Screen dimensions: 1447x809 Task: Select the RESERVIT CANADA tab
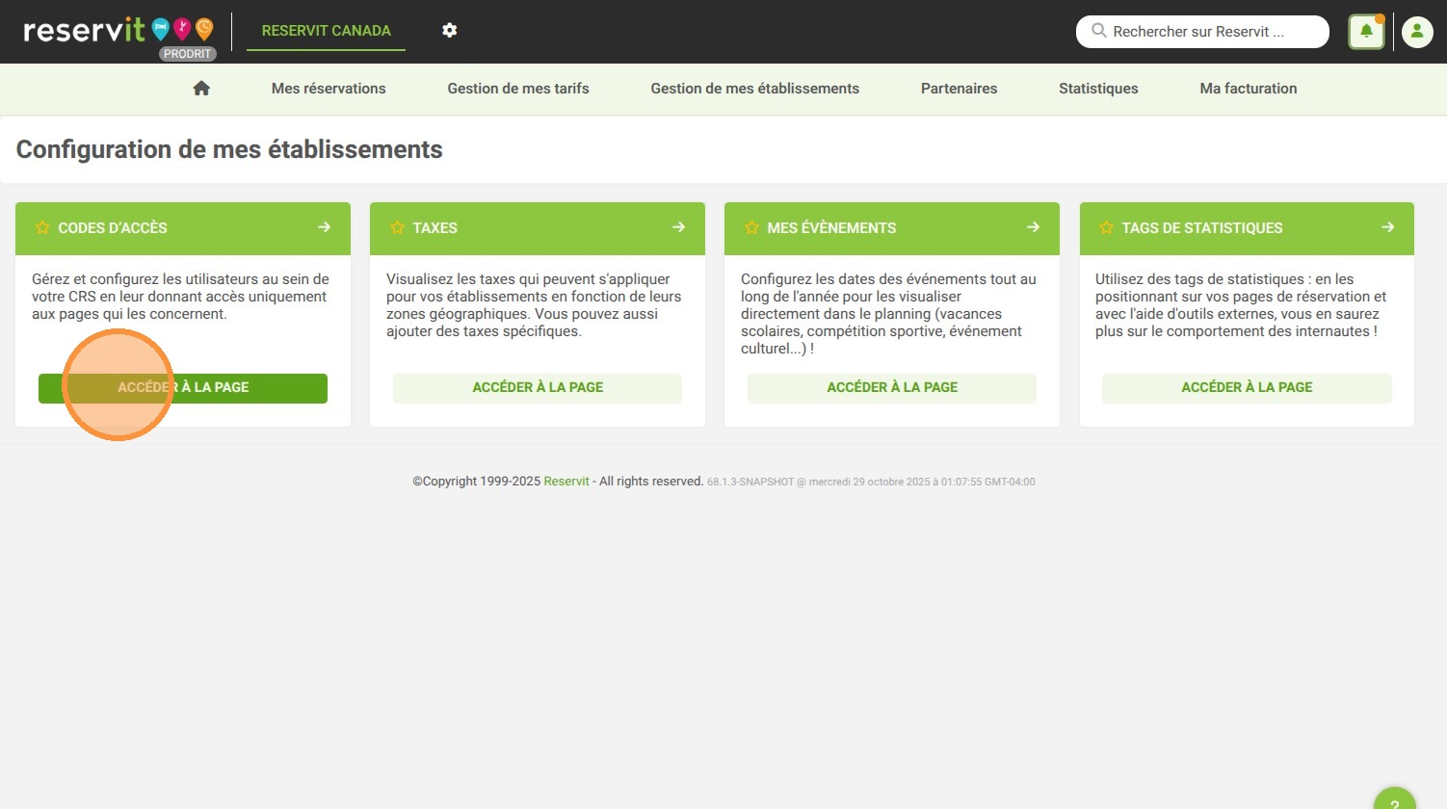[x=326, y=31]
